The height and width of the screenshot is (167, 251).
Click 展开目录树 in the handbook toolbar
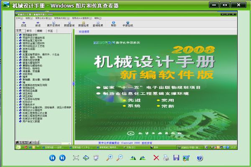pyautogui.click(x=54, y=24)
